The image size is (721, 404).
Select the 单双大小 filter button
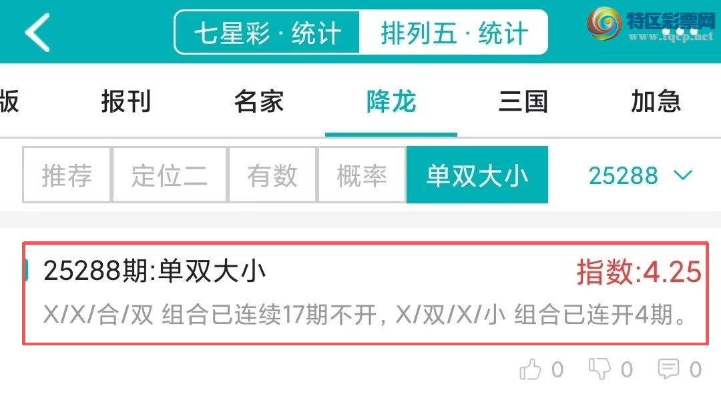click(x=477, y=175)
